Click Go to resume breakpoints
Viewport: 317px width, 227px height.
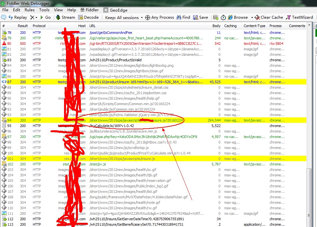coord(46,17)
